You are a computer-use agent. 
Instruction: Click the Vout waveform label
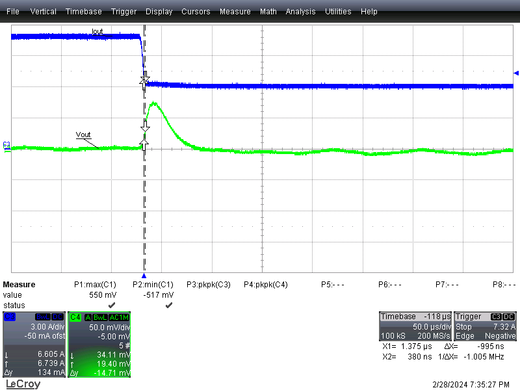point(83,135)
